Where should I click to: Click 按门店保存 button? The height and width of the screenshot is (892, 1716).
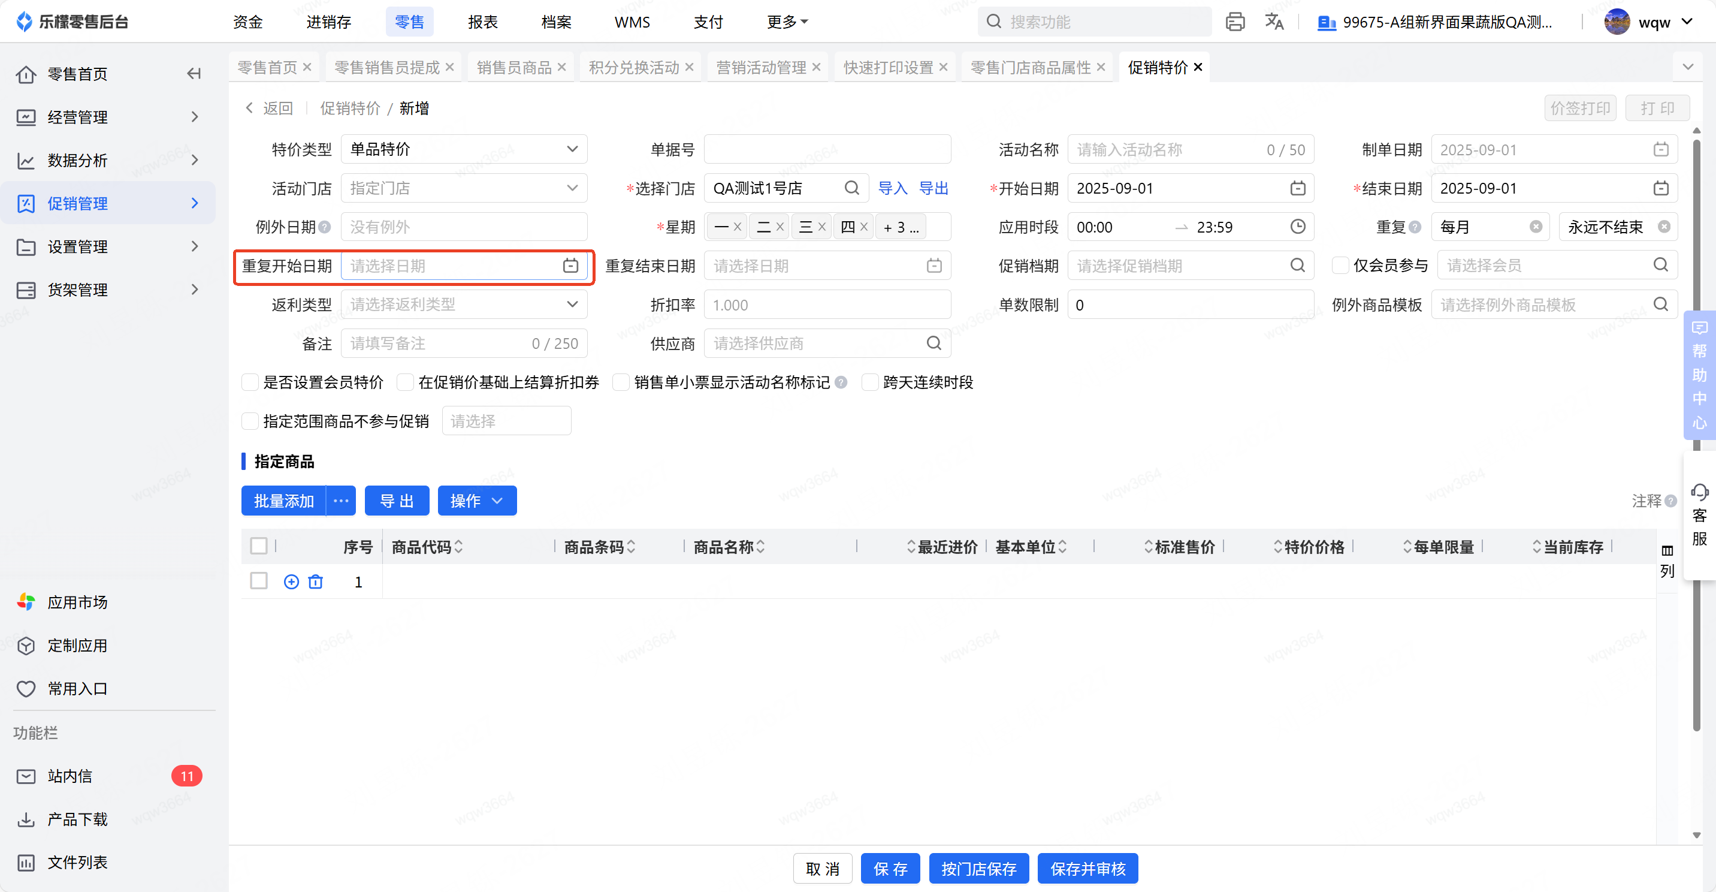pyautogui.click(x=978, y=869)
